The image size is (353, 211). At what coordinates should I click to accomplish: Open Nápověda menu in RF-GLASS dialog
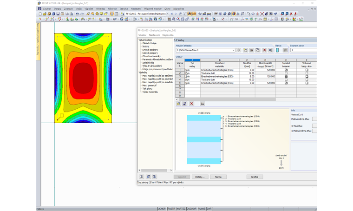tap(168, 35)
